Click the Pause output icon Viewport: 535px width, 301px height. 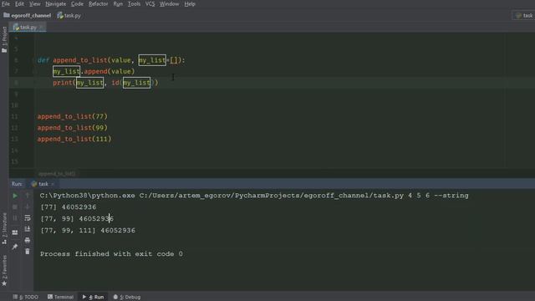click(x=15, y=218)
